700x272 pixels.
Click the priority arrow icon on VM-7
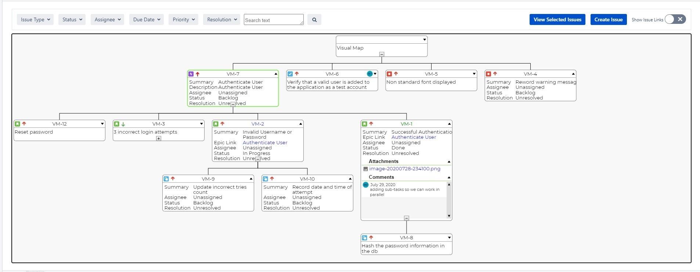pyautogui.click(x=198, y=74)
